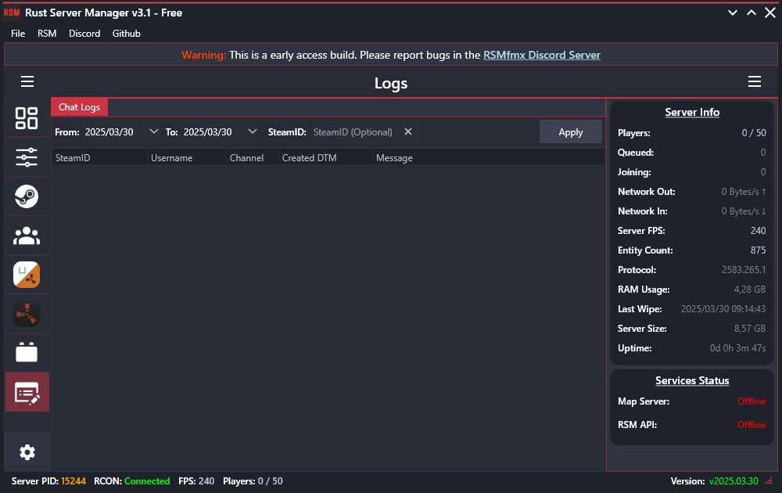782x493 pixels.
Task: Click the Steam icon in sidebar
Action: tap(27, 196)
